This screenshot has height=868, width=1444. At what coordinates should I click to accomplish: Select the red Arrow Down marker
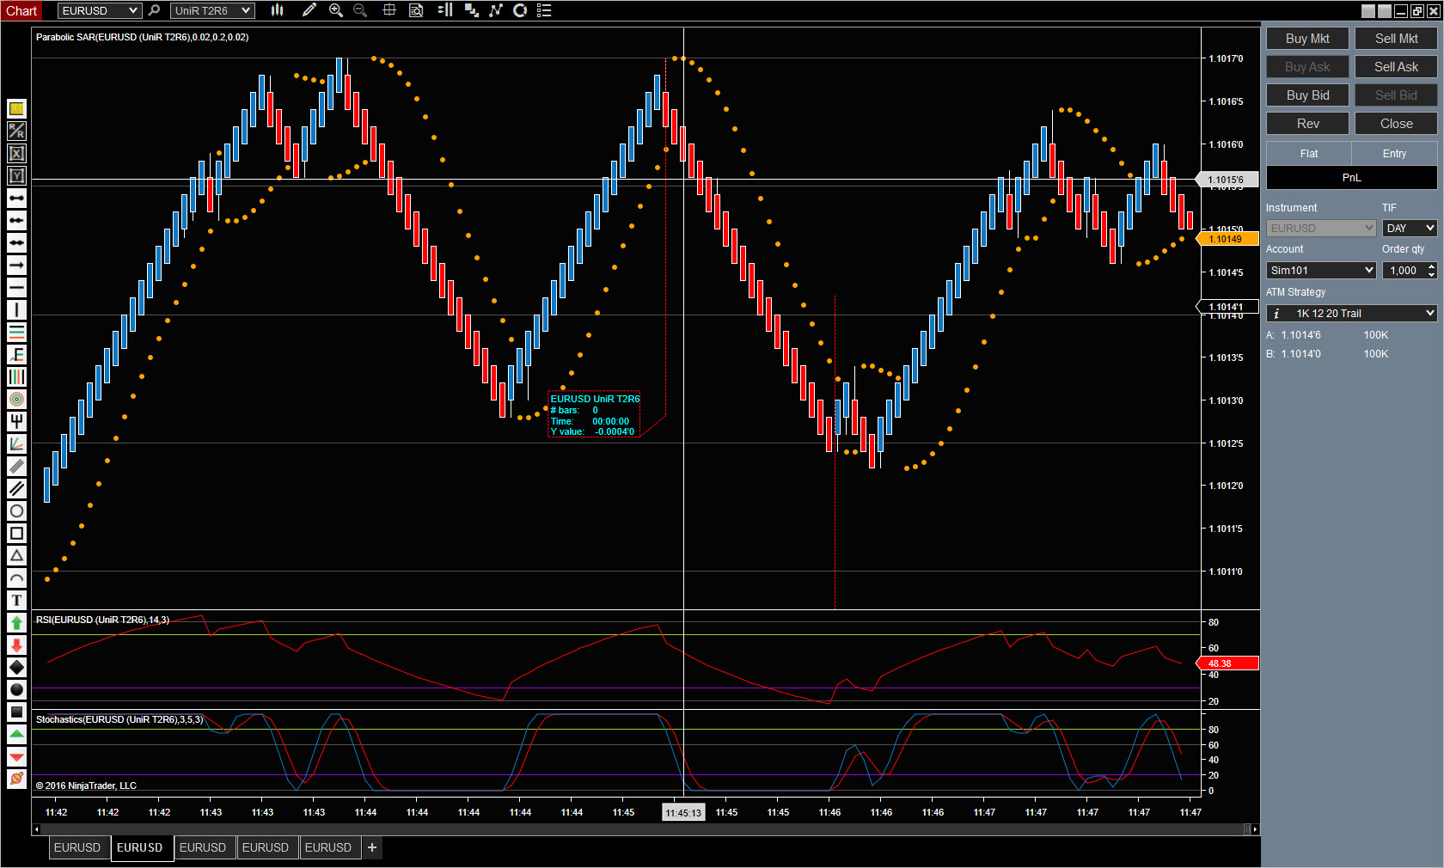point(16,645)
